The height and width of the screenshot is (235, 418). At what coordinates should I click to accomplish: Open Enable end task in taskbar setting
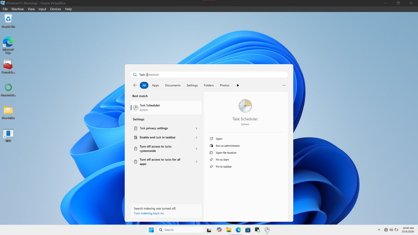tap(166, 138)
